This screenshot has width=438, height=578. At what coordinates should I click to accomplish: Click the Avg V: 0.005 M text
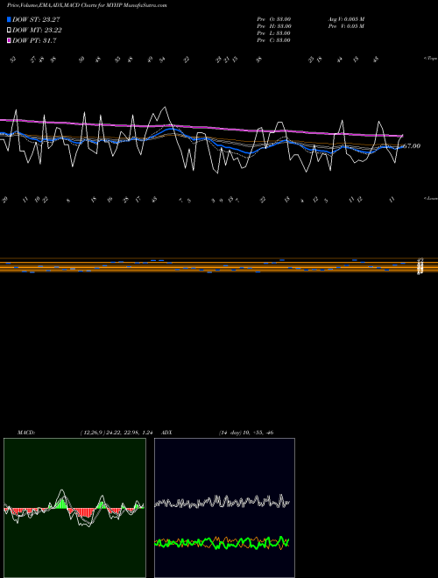(x=346, y=19)
